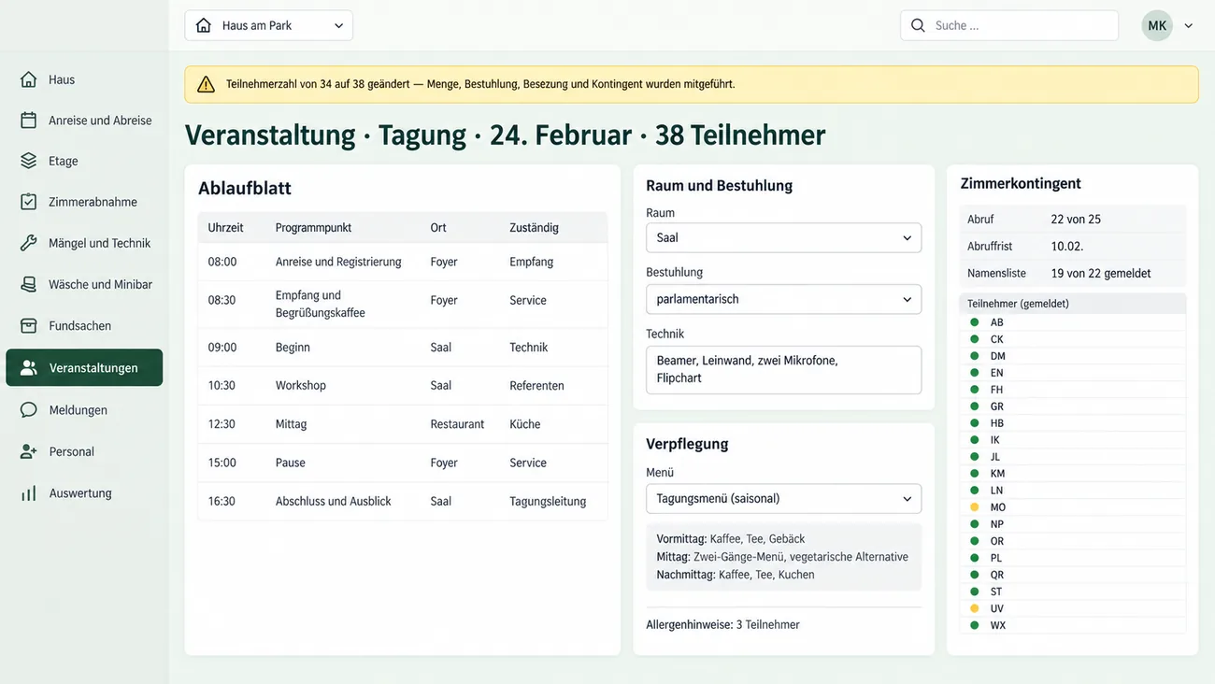
Task: Click the 09:00 Beginn programme item
Action: [x=403, y=348]
